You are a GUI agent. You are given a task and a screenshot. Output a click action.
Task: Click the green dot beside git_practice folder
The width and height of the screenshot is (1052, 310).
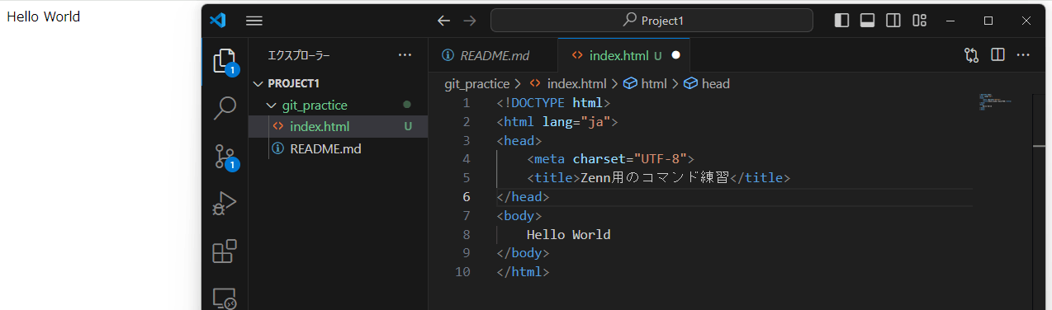click(407, 105)
